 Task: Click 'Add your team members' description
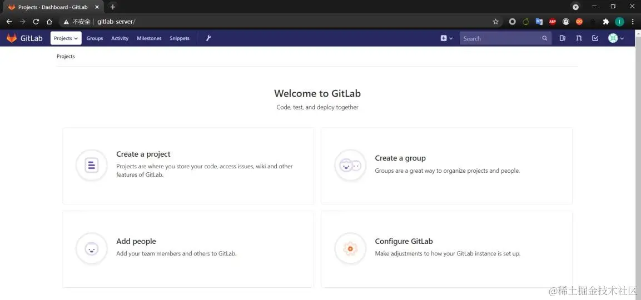tap(176, 253)
